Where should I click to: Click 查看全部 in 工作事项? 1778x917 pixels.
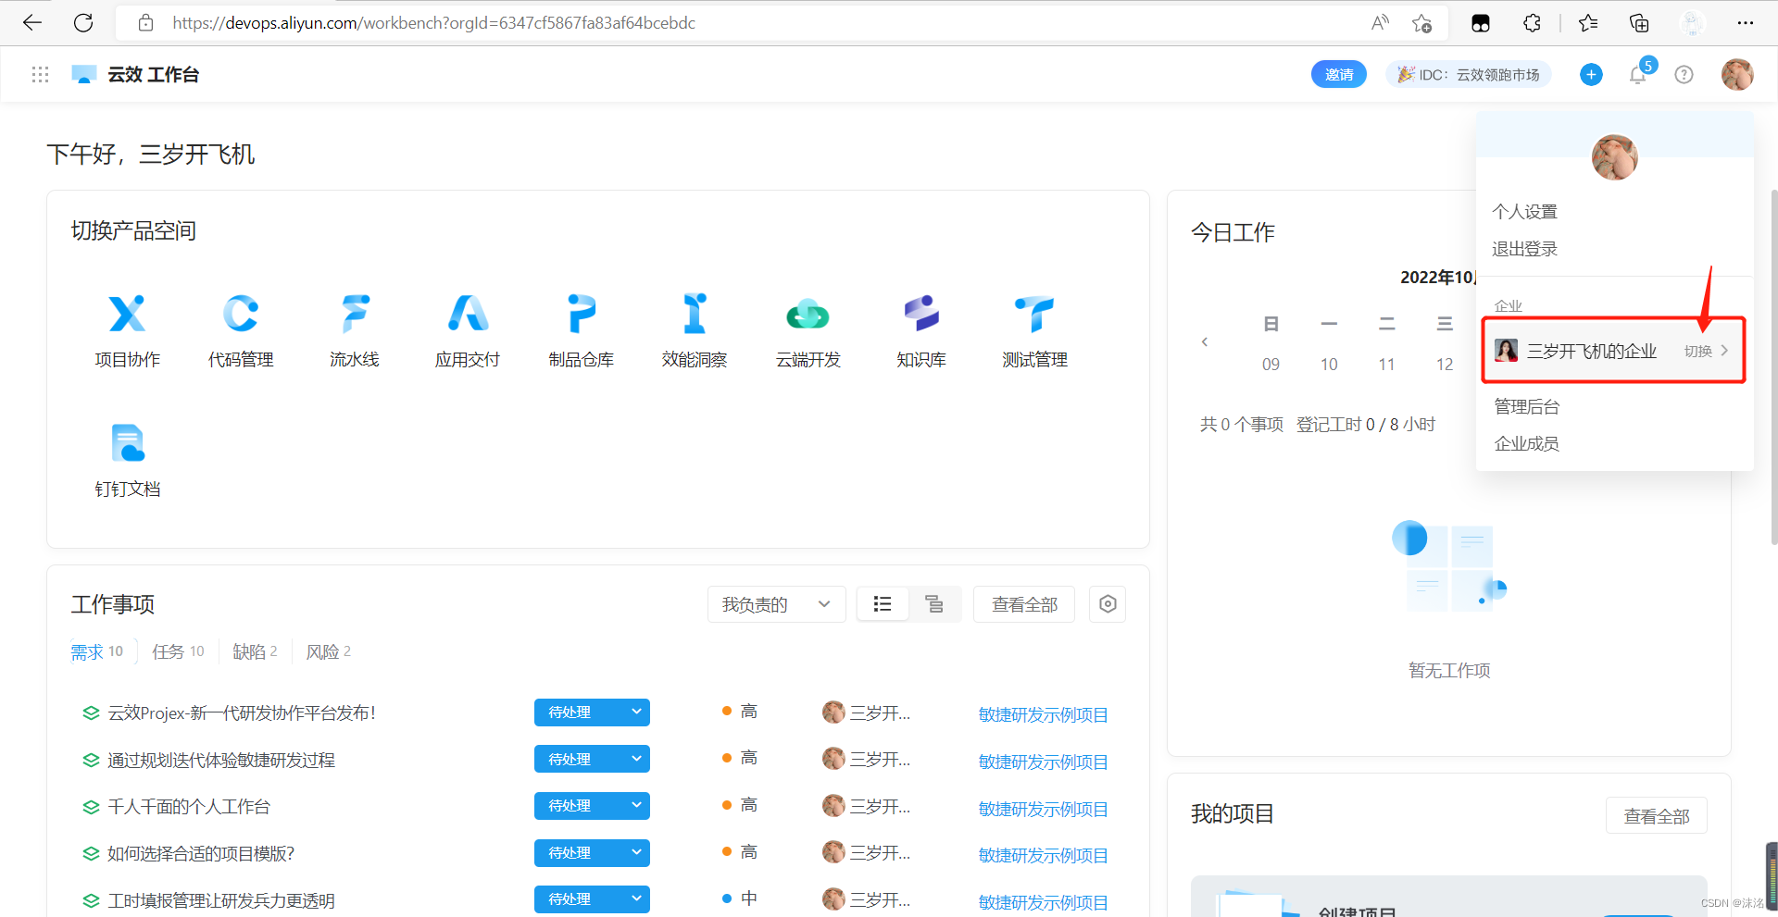pyautogui.click(x=1024, y=604)
